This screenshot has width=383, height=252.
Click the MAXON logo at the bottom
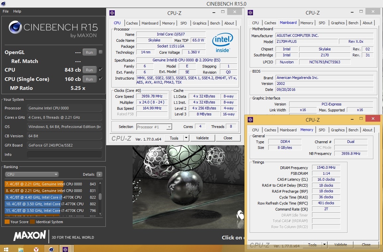pyautogui.click(x=30, y=236)
